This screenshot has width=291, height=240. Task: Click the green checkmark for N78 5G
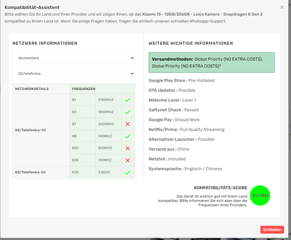coord(128,172)
